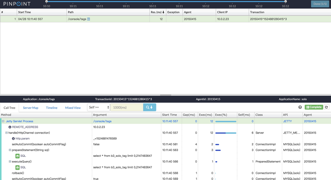This screenshot has width=331, height=180.
Task: Click the PINPOINT logo
Action: pyautogui.click(x=17, y=4)
